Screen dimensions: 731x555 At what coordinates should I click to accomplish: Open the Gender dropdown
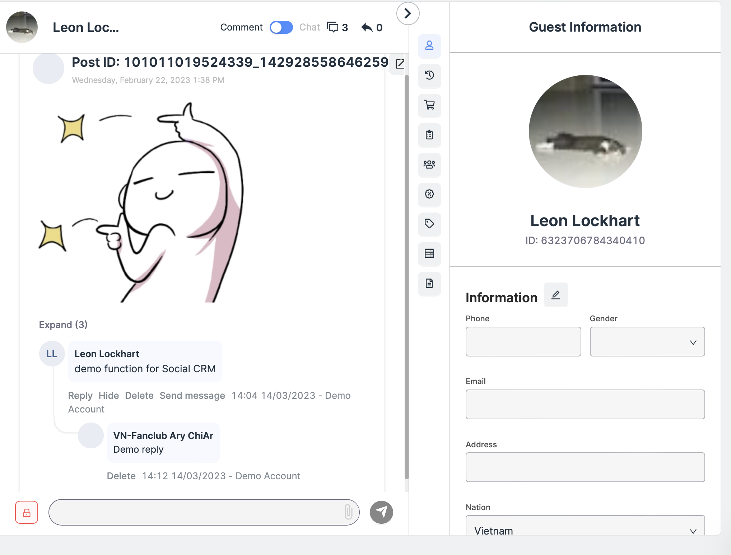[647, 342]
